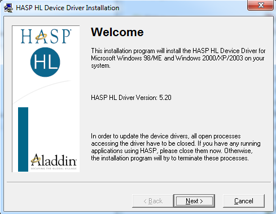Click the installer icon in title bar
Screen dimensions: 276x214
click(8, 8)
